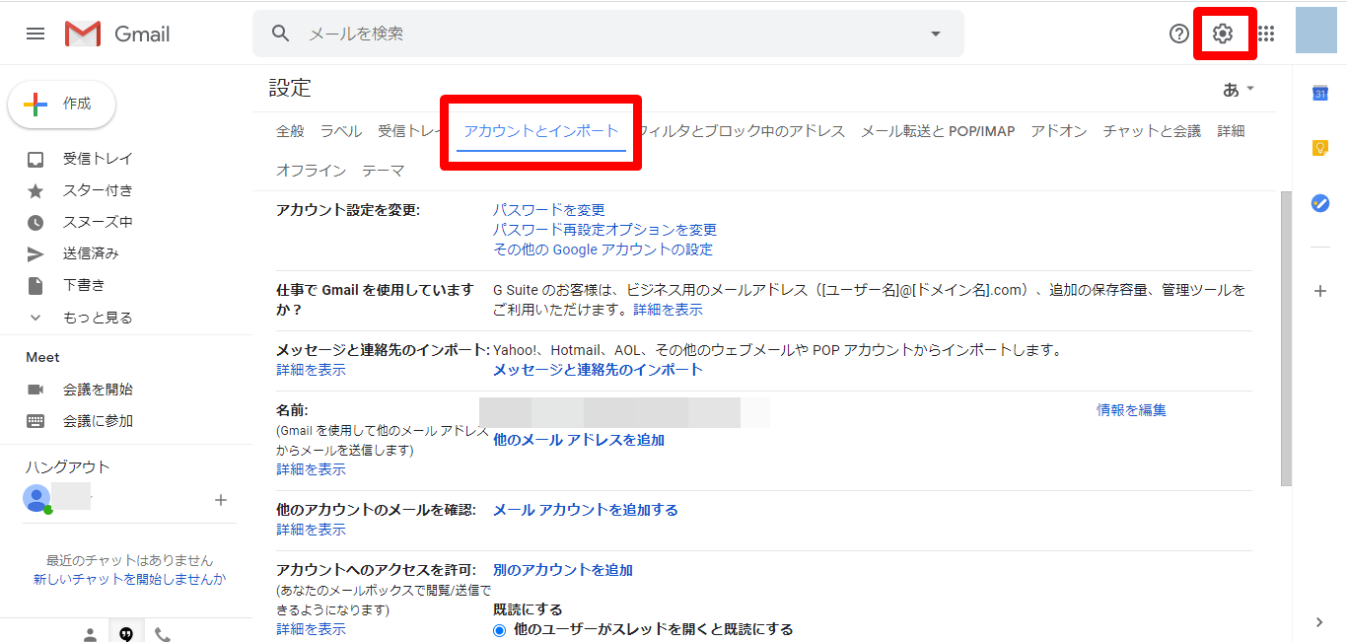Click the 作成 compose button
The height and width of the screenshot is (642, 1347).
62,105
